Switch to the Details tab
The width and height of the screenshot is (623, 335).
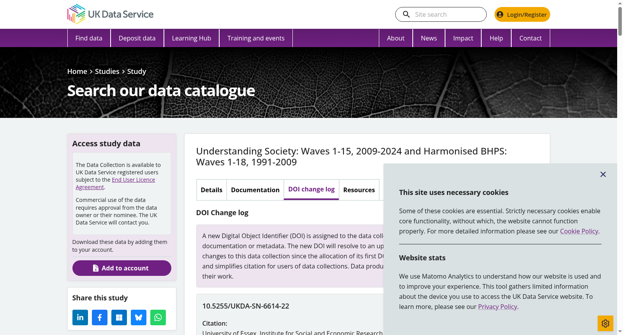pos(211,190)
